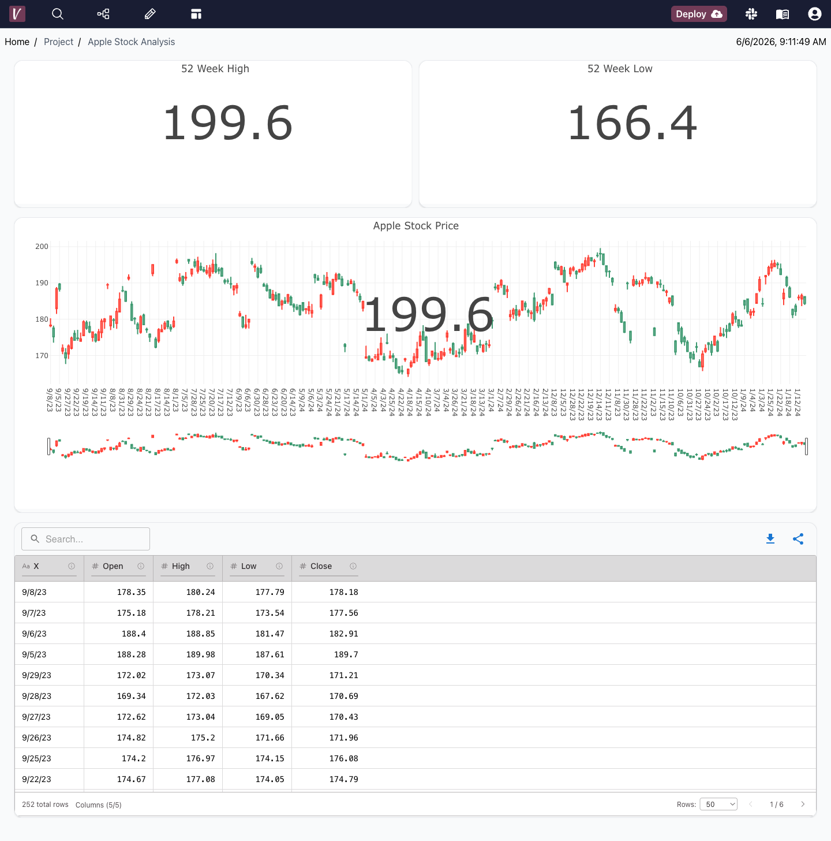The width and height of the screenshot is (831, 841).
Task: Click the right range slider handle
Action: coord(806,446)
